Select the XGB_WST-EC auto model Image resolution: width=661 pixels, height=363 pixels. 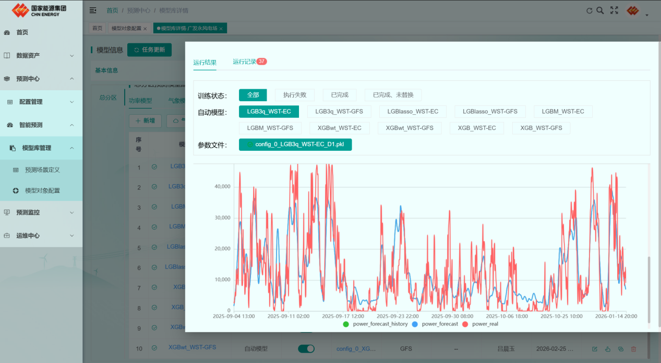[x=476, y=128]
